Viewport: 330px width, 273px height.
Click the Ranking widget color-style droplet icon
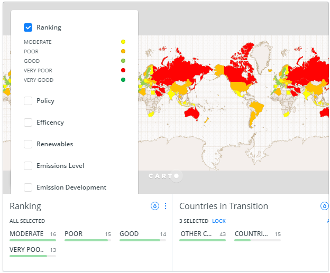(155, 206)
